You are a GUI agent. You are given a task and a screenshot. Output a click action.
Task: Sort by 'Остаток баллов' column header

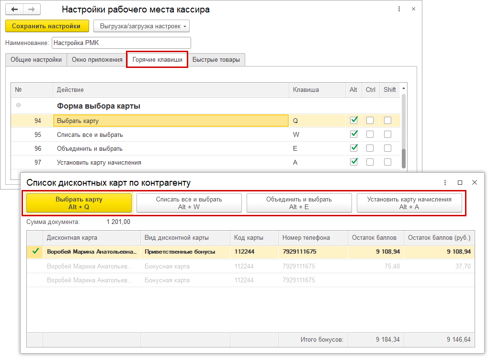374,237
